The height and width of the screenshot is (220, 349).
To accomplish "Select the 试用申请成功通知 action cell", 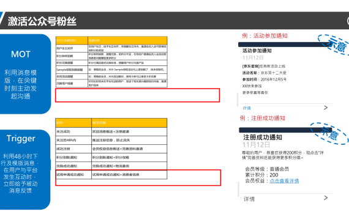I will point(73,175).
